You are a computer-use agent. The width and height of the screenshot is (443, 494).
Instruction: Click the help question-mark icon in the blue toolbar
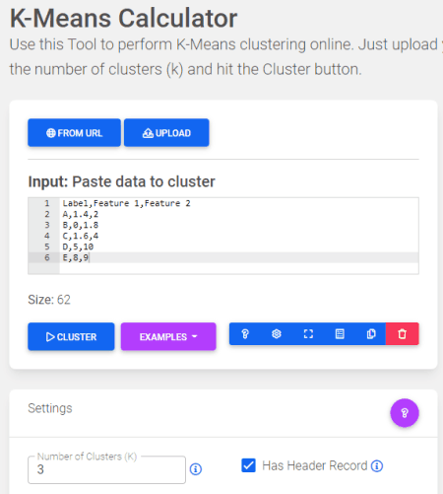[245, 334]
